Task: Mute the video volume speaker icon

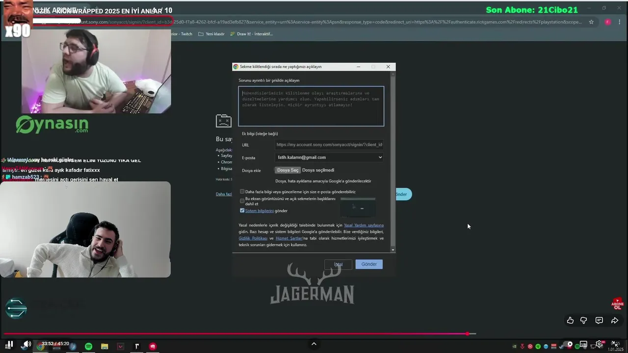Action: 26,345
